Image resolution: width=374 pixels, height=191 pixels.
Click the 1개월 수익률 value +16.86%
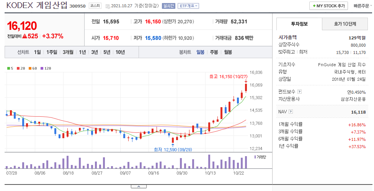click(357, 125)
